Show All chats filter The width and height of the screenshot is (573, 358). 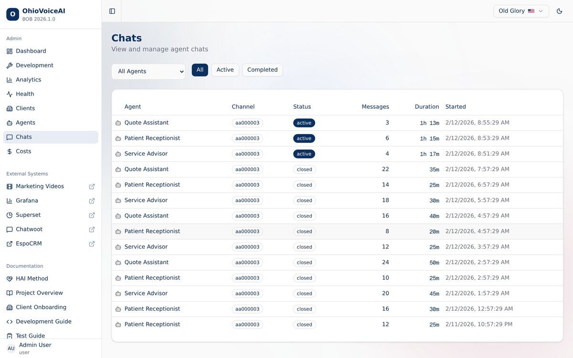pos(200,70)
